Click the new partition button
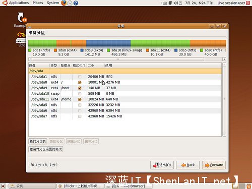Viewport: 252px width, 189px height. pos(56,141)
